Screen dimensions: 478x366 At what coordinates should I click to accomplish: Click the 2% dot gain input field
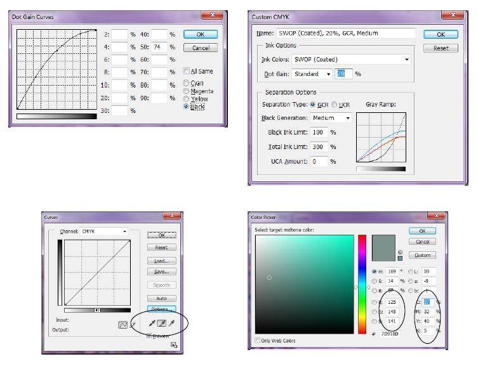tap(119, 34)
